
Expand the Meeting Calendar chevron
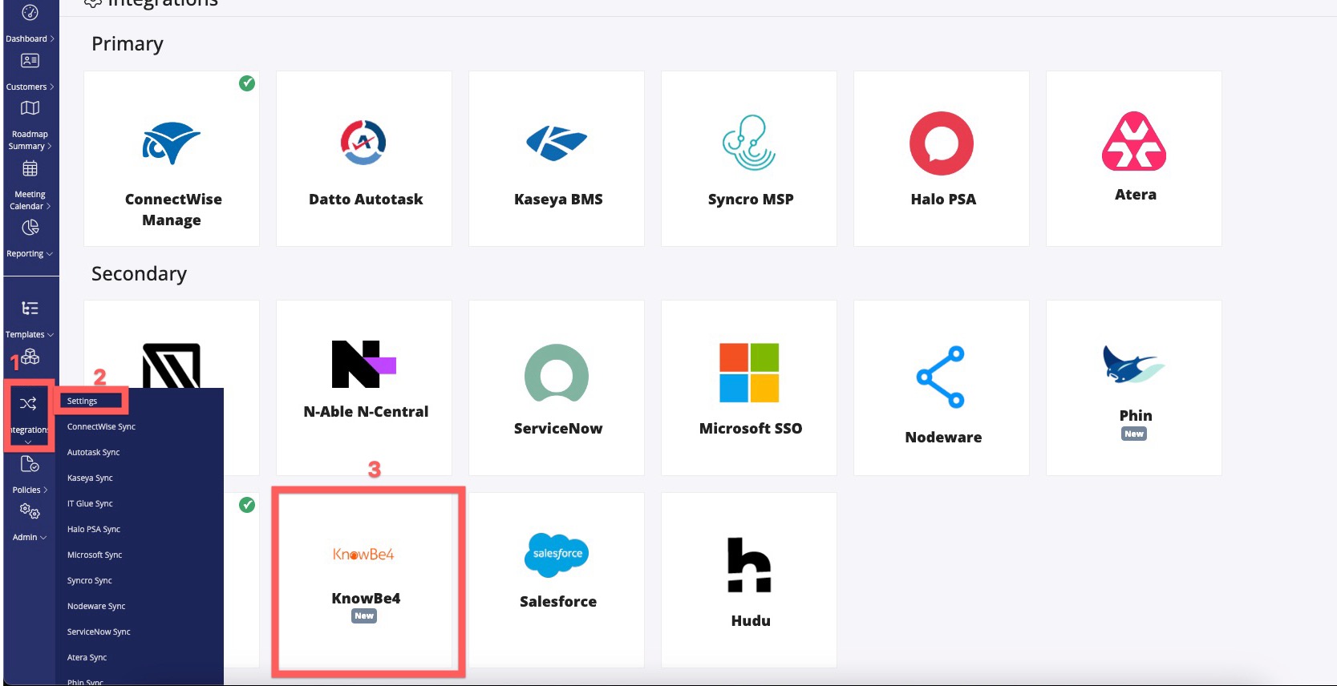[x=49, y=207]
